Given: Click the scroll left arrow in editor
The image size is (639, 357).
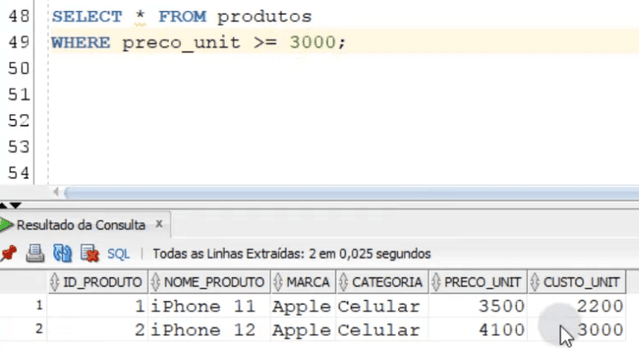Looking at the screenshot, I should pyautogui.click(x=57, y=192).
